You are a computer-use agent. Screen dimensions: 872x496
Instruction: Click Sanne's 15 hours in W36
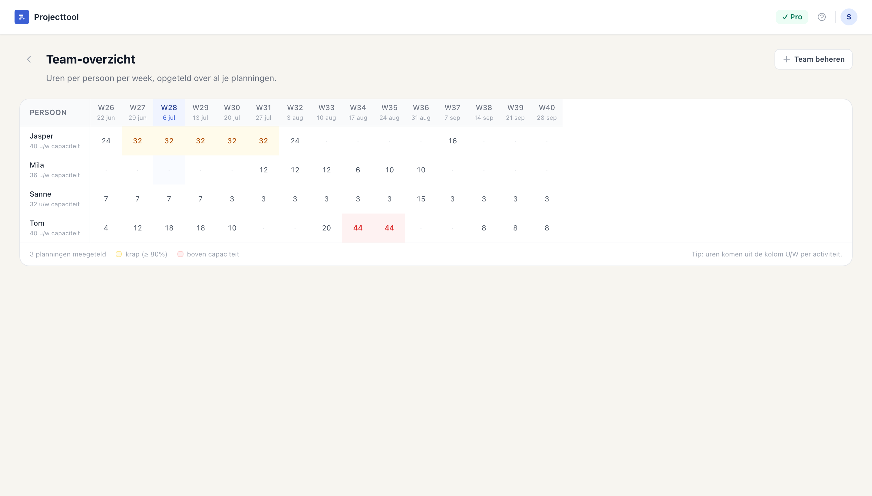click(x=421, y=199)
